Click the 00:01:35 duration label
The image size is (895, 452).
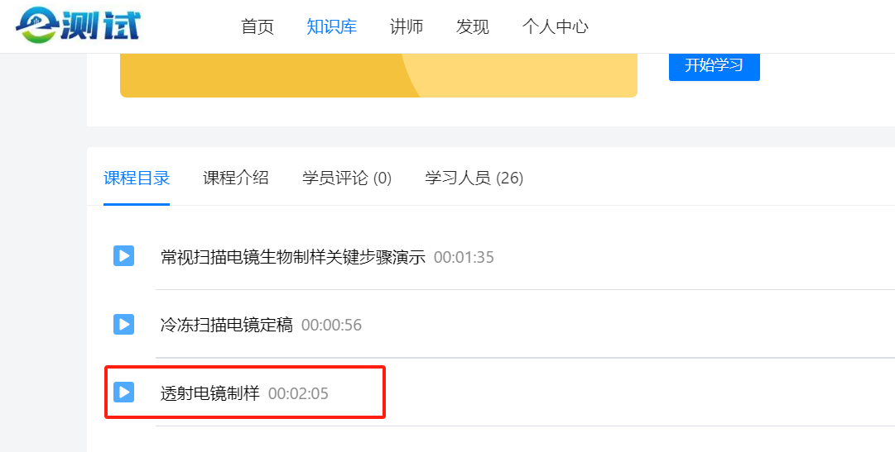[464, 257]
